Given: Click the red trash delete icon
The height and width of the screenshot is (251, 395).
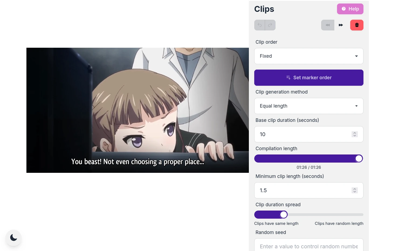Looking at the screenshot, I should [x=357, y=25].
